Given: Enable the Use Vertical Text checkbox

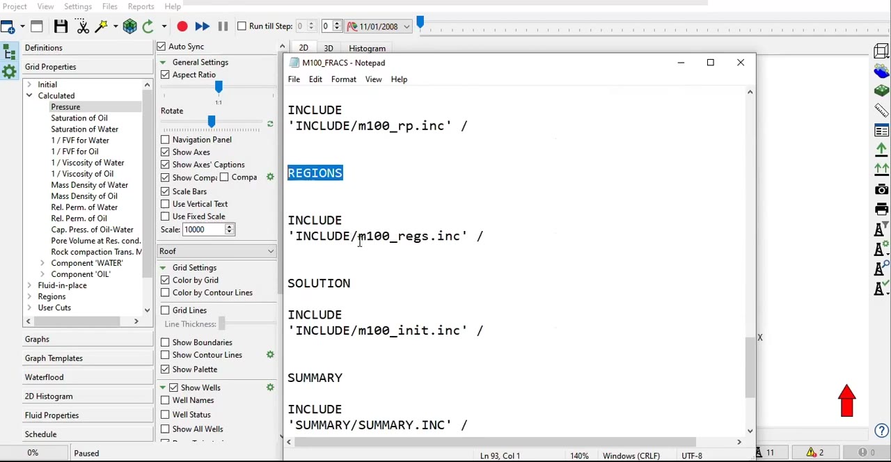Looking at the screenshot, I should pos(165,204).
